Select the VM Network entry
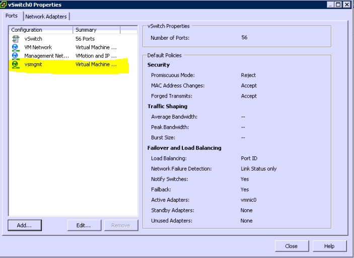The image size is (354, 258). click(38, 47)
